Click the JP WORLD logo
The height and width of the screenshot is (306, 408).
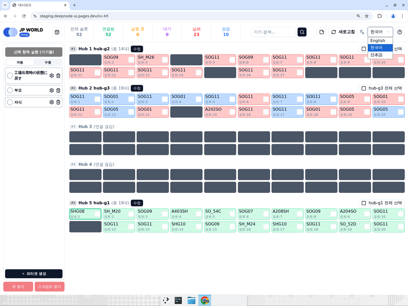[23, 32]
